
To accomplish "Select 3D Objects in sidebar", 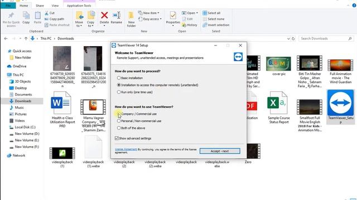I will click(22, 82).
